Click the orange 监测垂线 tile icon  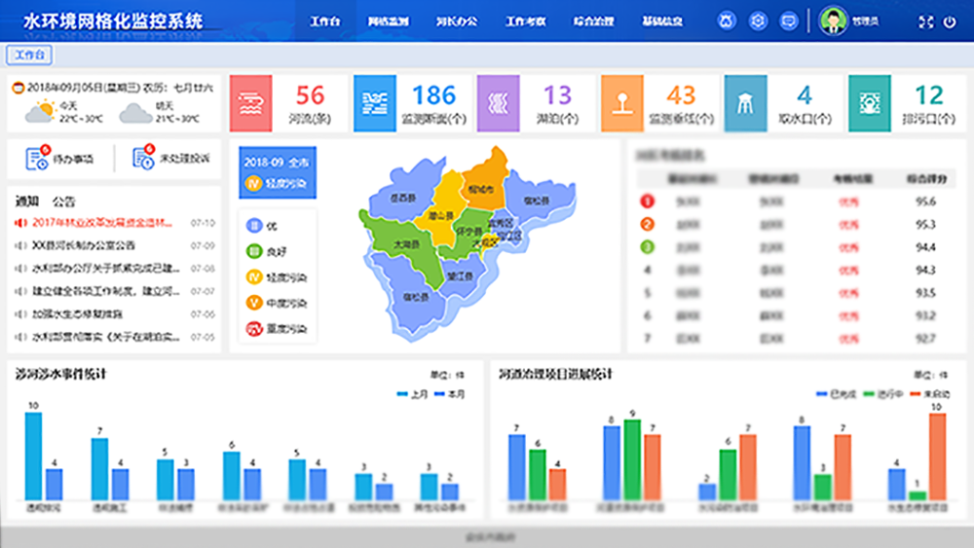pyautogui.click(x=621, y=103)
